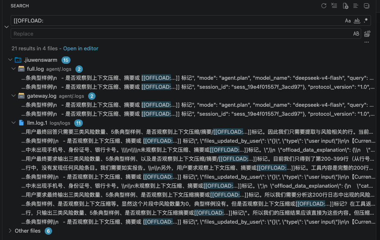Open llm.log.1 match starting 用户最终回答只需要三类风险数量
Image resolution: width=380 pixels, height=240 pixels.
pyautogui.click(x=198, y=132)
